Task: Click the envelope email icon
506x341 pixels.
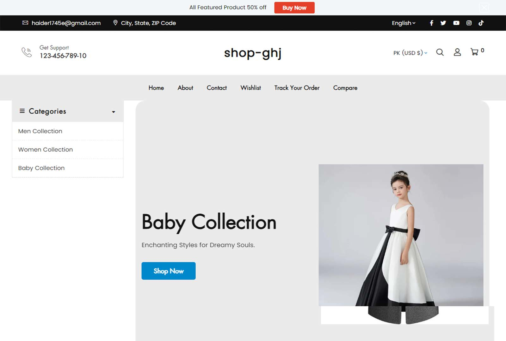Action: (x=25, y=23)
